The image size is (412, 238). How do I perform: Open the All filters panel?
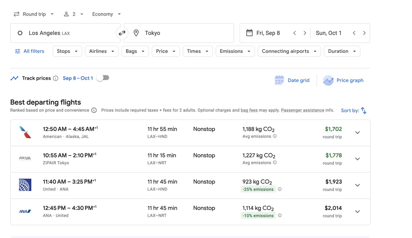30,51
